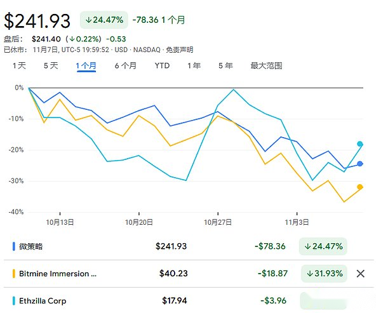This screenshot has width=381, height=313.
Task: Click the blue 微策略 legend color marker
Action: (14, 246)
